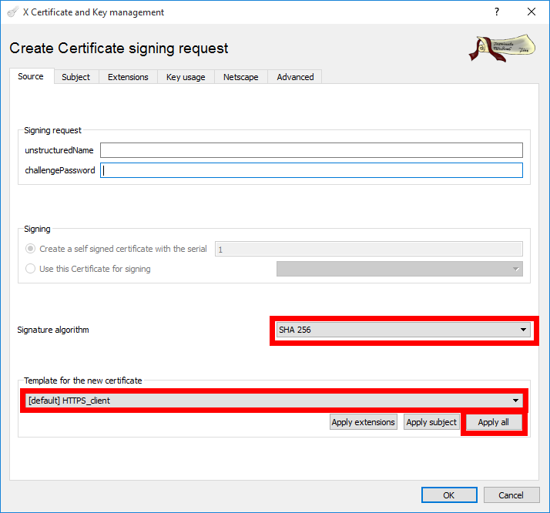The width and height of the screenshot is (550, 513).
Task: Focus the unstructuredName text field
Action: click(x=311, y=150)
